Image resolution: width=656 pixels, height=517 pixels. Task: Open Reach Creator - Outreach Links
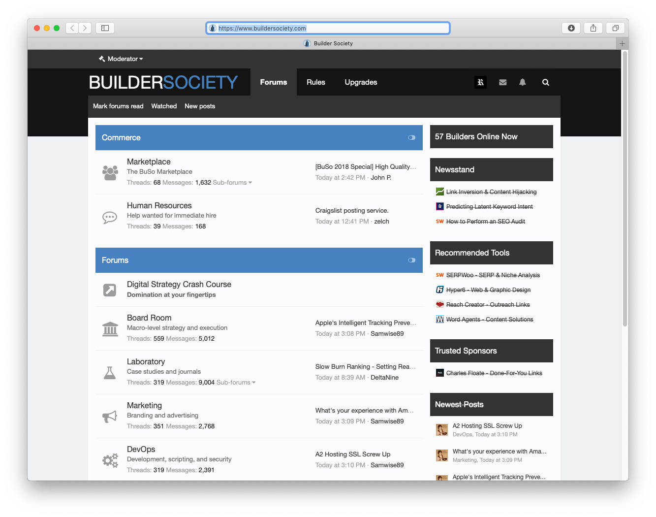[488, 305]
